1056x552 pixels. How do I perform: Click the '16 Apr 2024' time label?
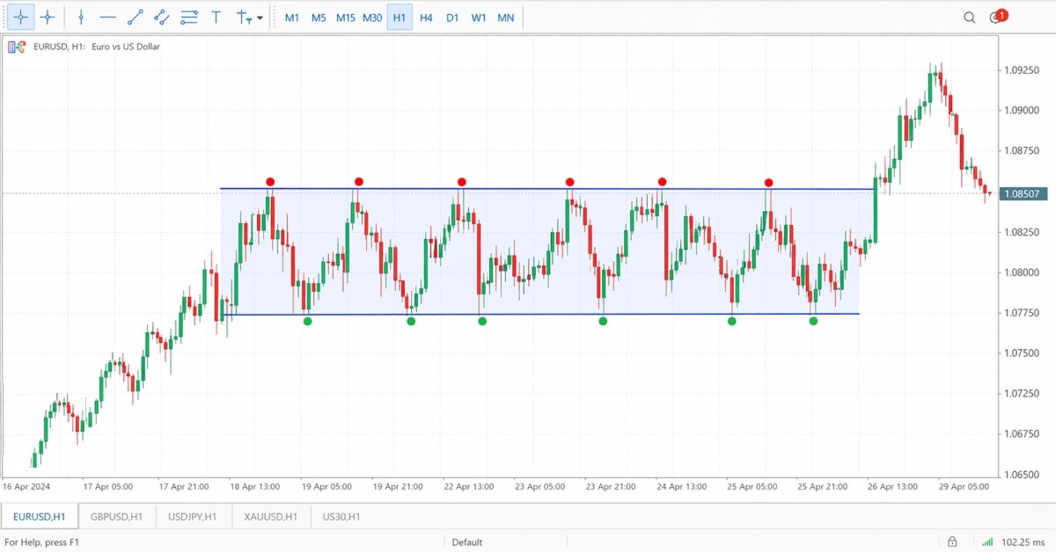pyautogui.click(x=26, y=486)
